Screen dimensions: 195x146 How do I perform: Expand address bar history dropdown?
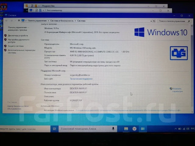151,21
